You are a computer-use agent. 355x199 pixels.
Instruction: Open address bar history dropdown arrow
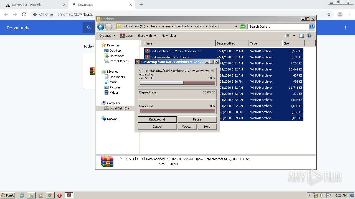tap(236, 27)
